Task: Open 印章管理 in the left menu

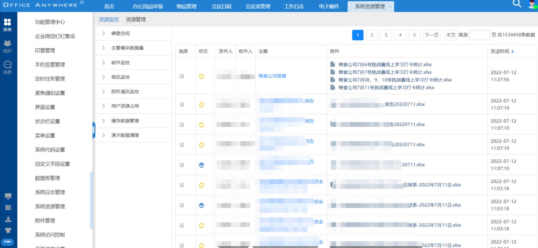Action: pos(45,50)
